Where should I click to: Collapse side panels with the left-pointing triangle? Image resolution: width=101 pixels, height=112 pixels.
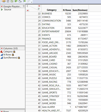27,6
